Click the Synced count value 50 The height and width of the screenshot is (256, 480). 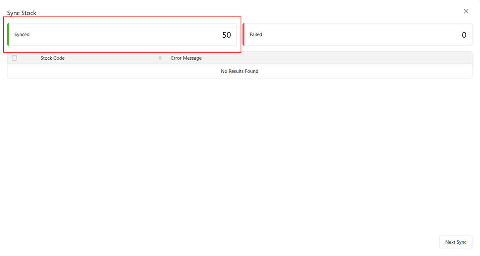coord(226,35)
